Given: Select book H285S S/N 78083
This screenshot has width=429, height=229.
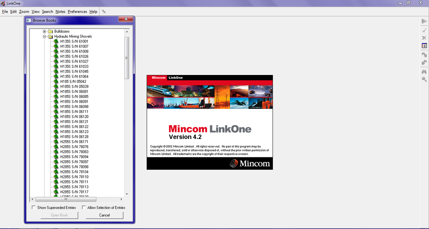Looking at the screenshot, I should click(74, 152).
